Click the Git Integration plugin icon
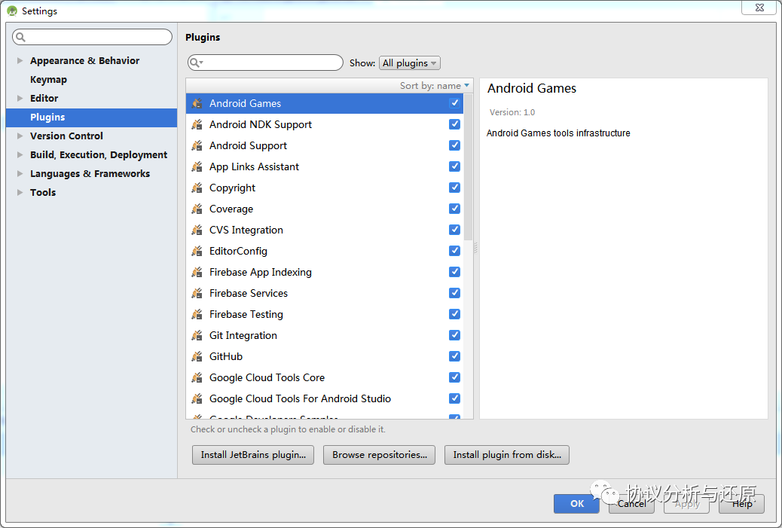 pyautogui.click(x=197, y=336)
